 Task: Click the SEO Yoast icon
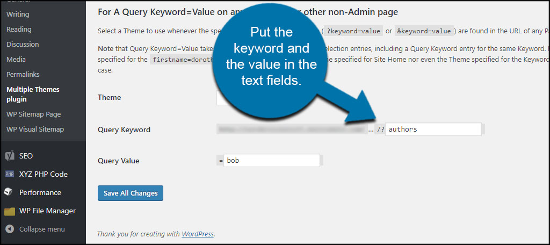point(10,156)
